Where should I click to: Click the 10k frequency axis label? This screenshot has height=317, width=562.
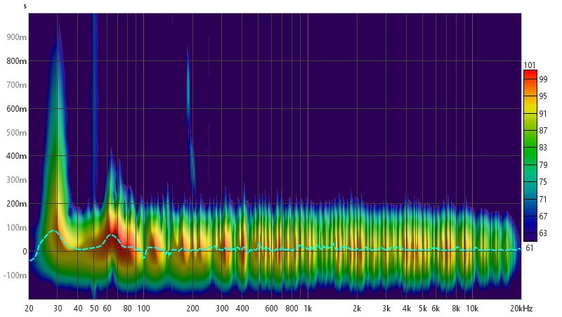472,309
